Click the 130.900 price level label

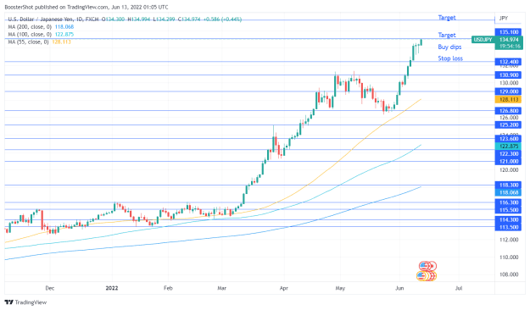pos(508,75)
